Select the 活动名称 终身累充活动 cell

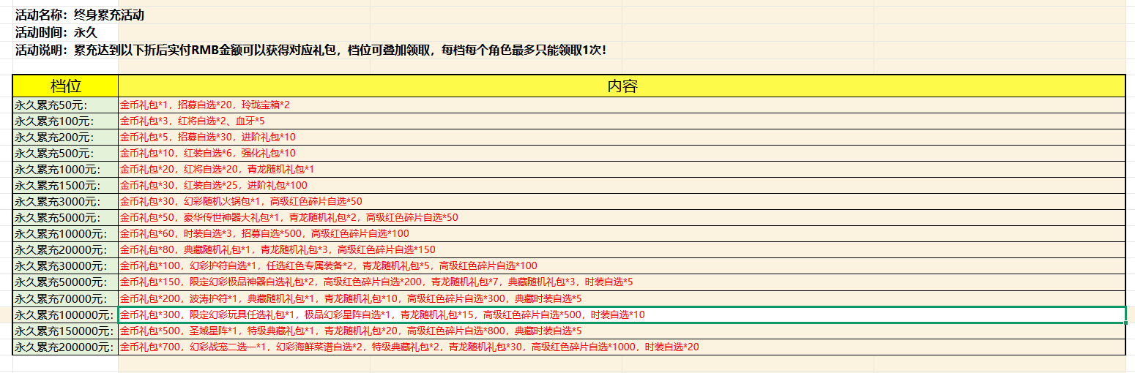pyautogui.click(x=80, y=15)
